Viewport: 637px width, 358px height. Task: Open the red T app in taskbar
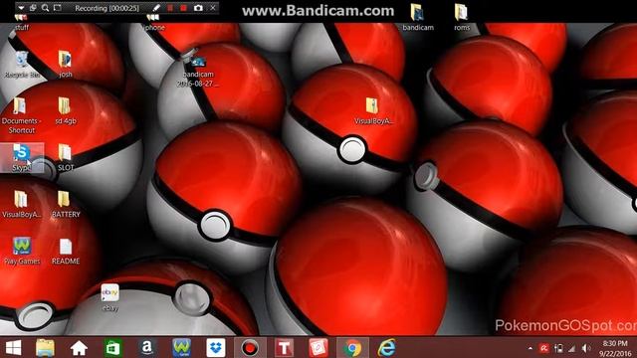284,348
